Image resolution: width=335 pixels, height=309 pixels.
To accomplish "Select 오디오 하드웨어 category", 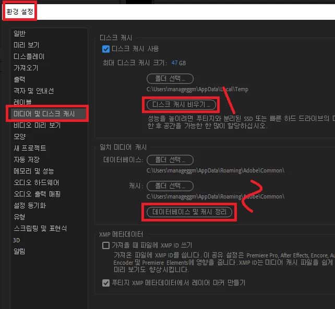I will (36, 183).
